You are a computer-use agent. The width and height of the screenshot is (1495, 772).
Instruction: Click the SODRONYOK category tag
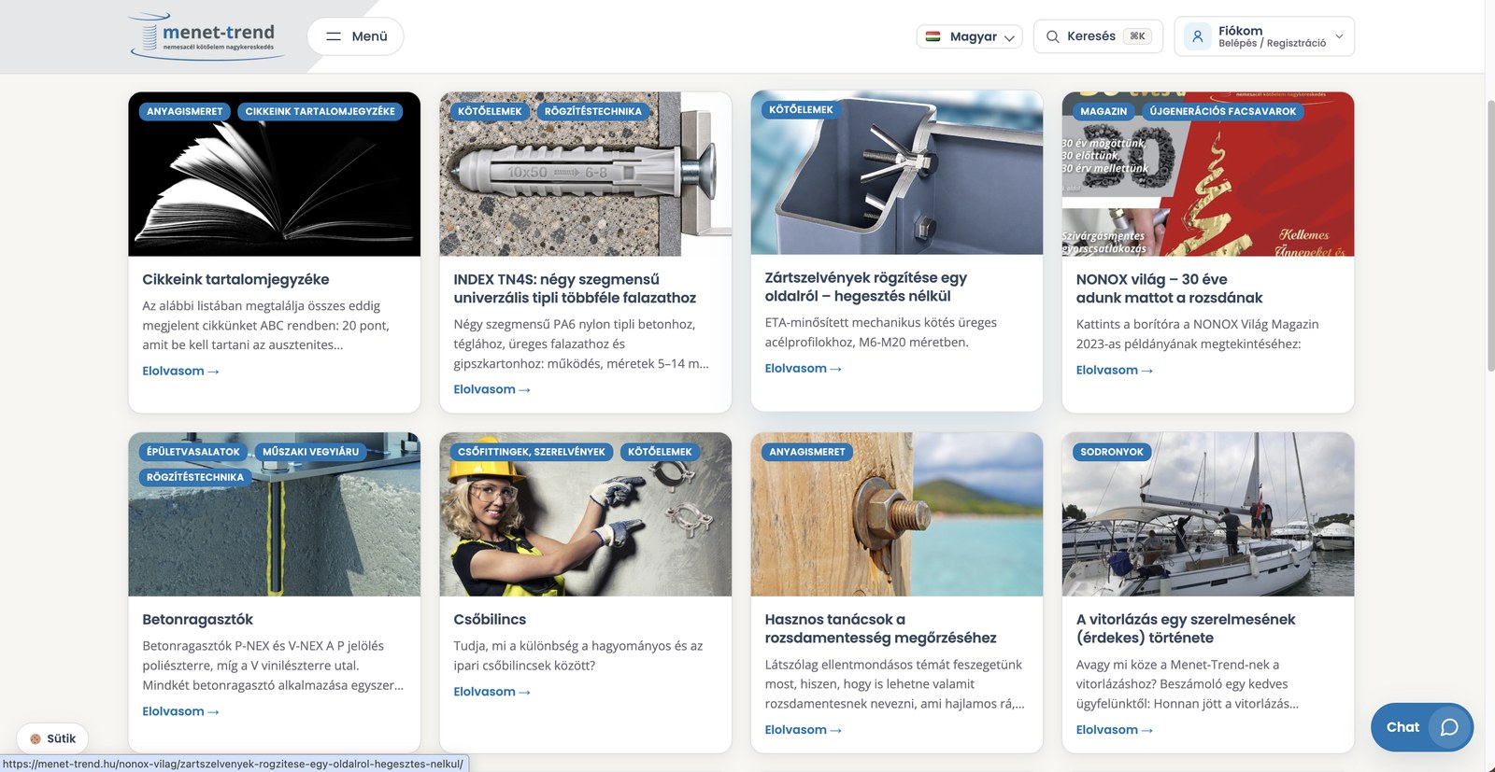pos(1112,452)
